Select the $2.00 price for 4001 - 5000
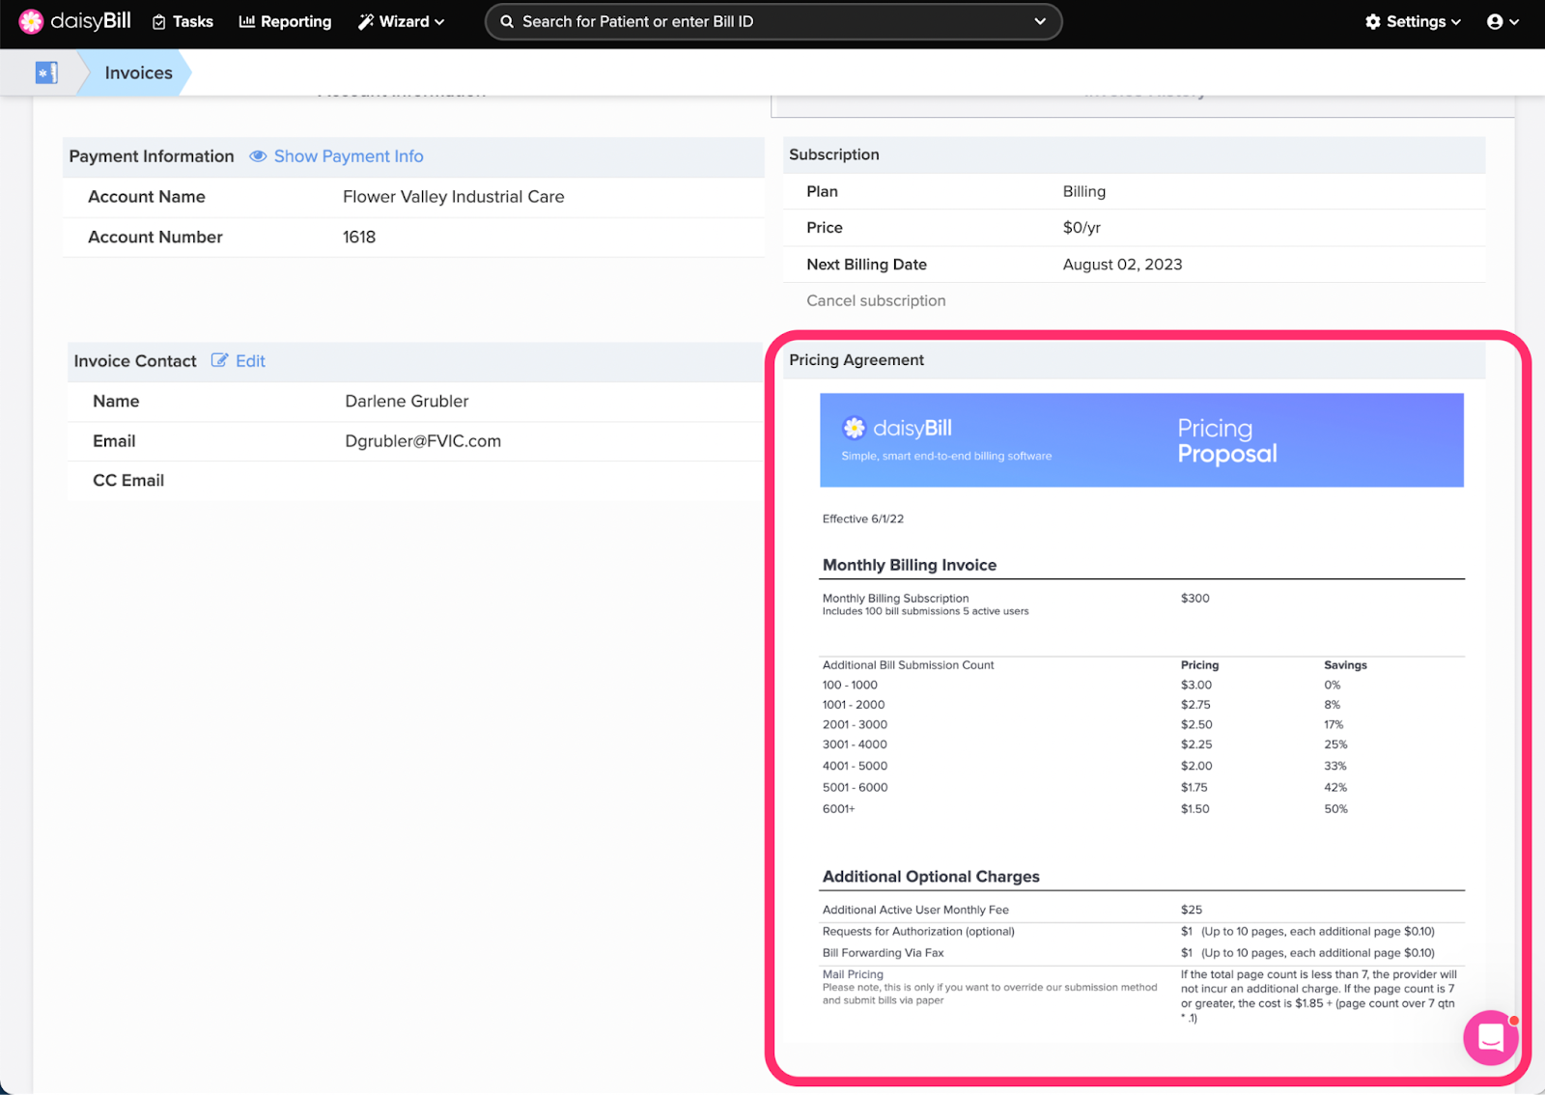The height and width of the screenshot is (1095, 1545). (x=1196, y=766)
